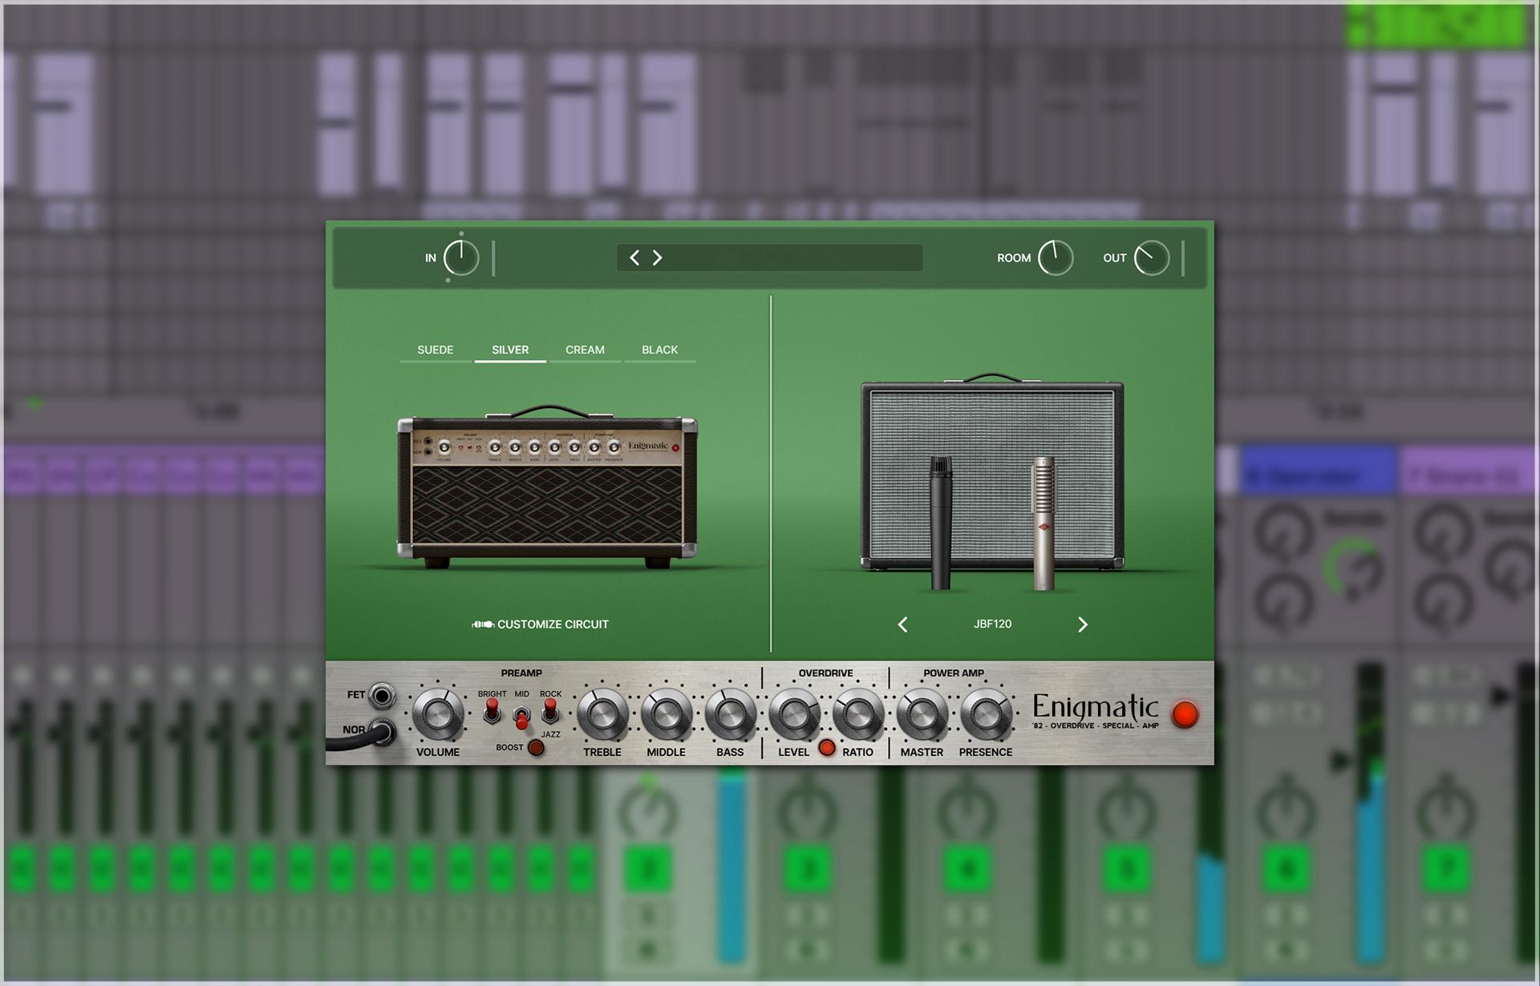Click the PRESENCE knob
The image size is (1540, 986).
pos(986,714)
